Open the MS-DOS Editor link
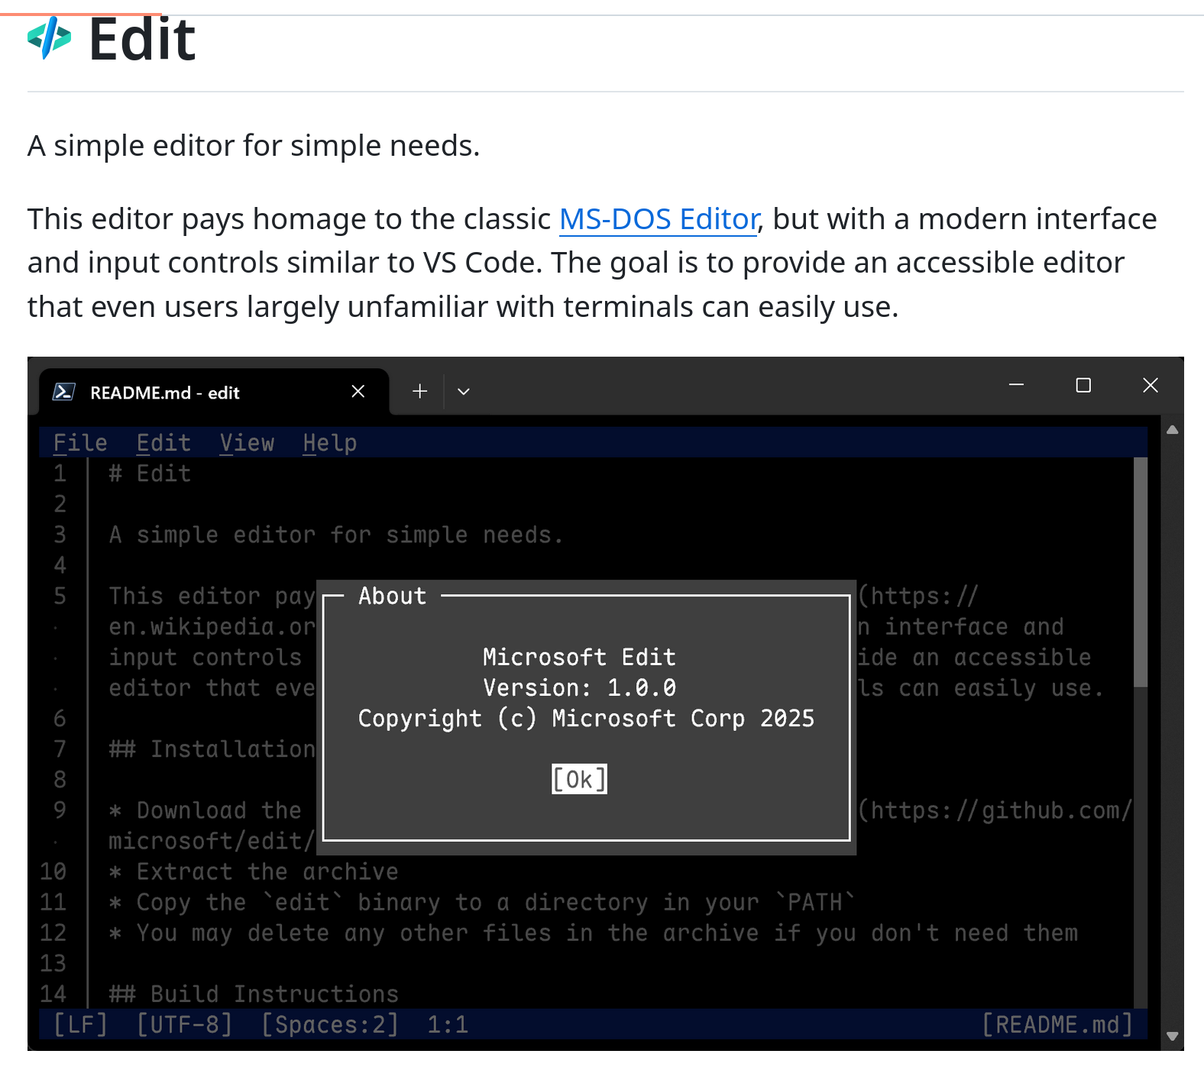The image size is (1204, 1070). click(x=659, y=219)
